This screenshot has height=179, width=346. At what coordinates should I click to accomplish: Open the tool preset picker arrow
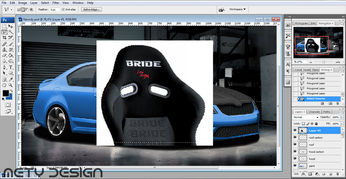click(x=11, y=10)
